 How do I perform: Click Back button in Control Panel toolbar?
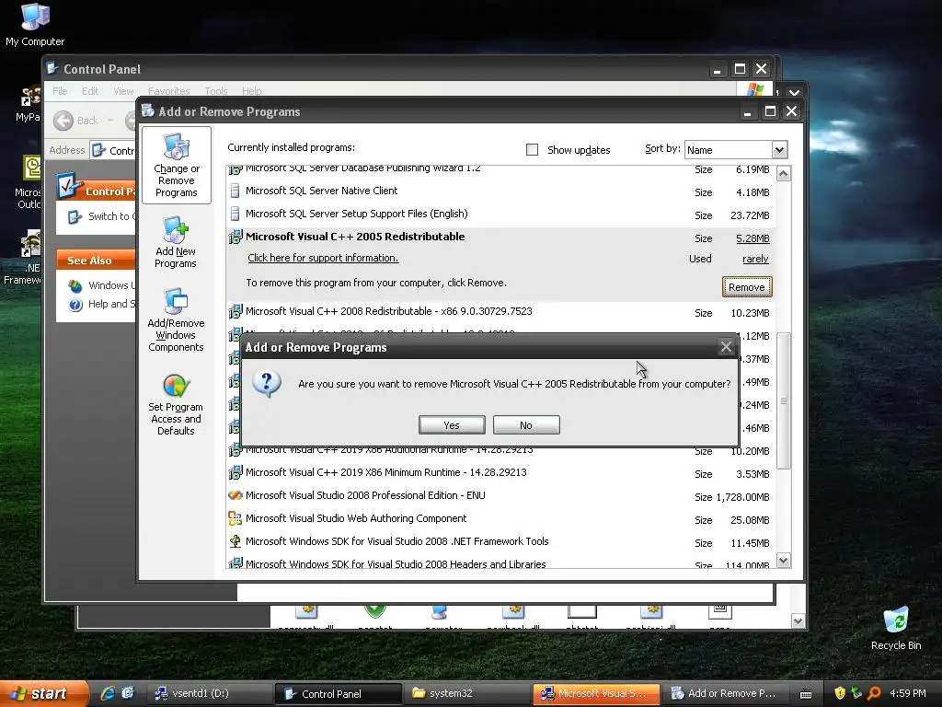[x=75, y=121]
